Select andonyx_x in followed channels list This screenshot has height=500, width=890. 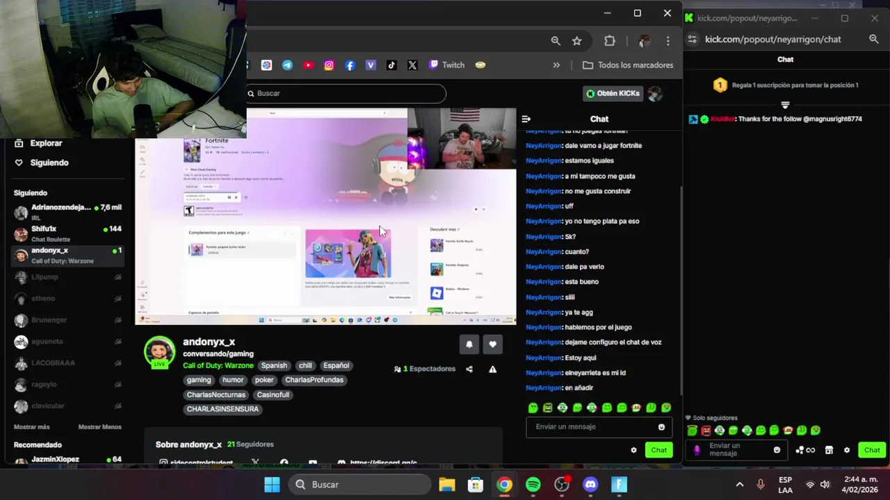click(x=68, y=255)
